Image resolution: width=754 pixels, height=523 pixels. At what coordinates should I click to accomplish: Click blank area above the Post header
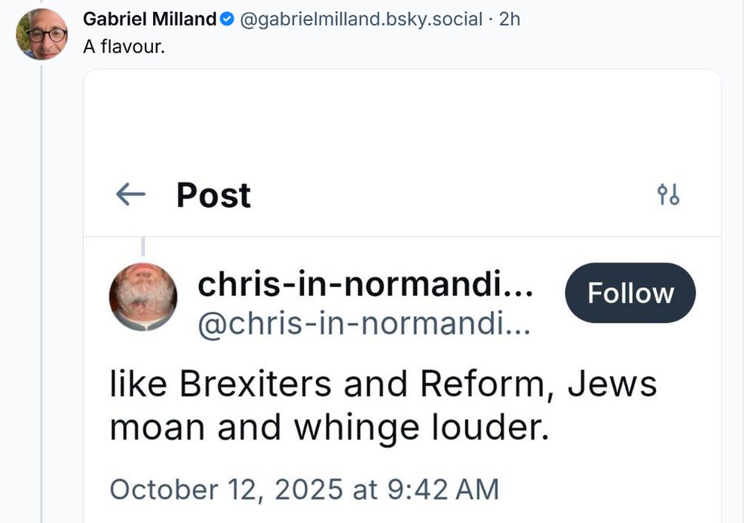click(402, 121)
